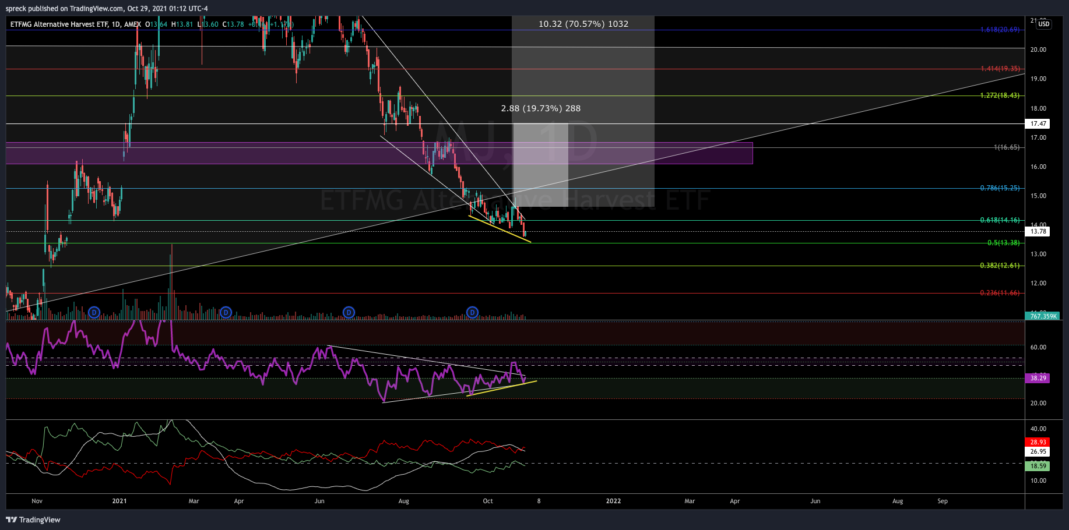Click the H13.81 high value in the header

182,24
